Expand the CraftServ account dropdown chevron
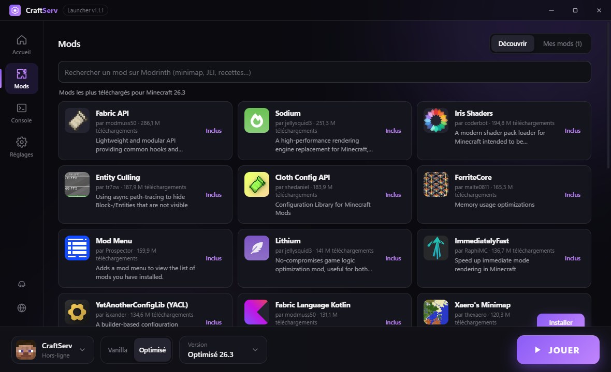The height and width of the screenshot is (372, 611). [x=83, y=350]
